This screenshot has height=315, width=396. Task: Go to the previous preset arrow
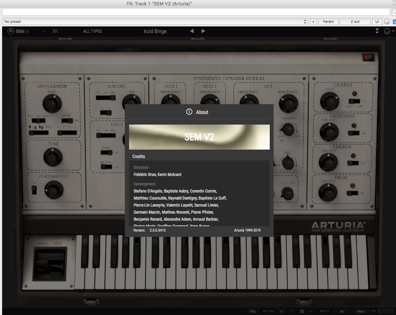click(x=192, y=31)
